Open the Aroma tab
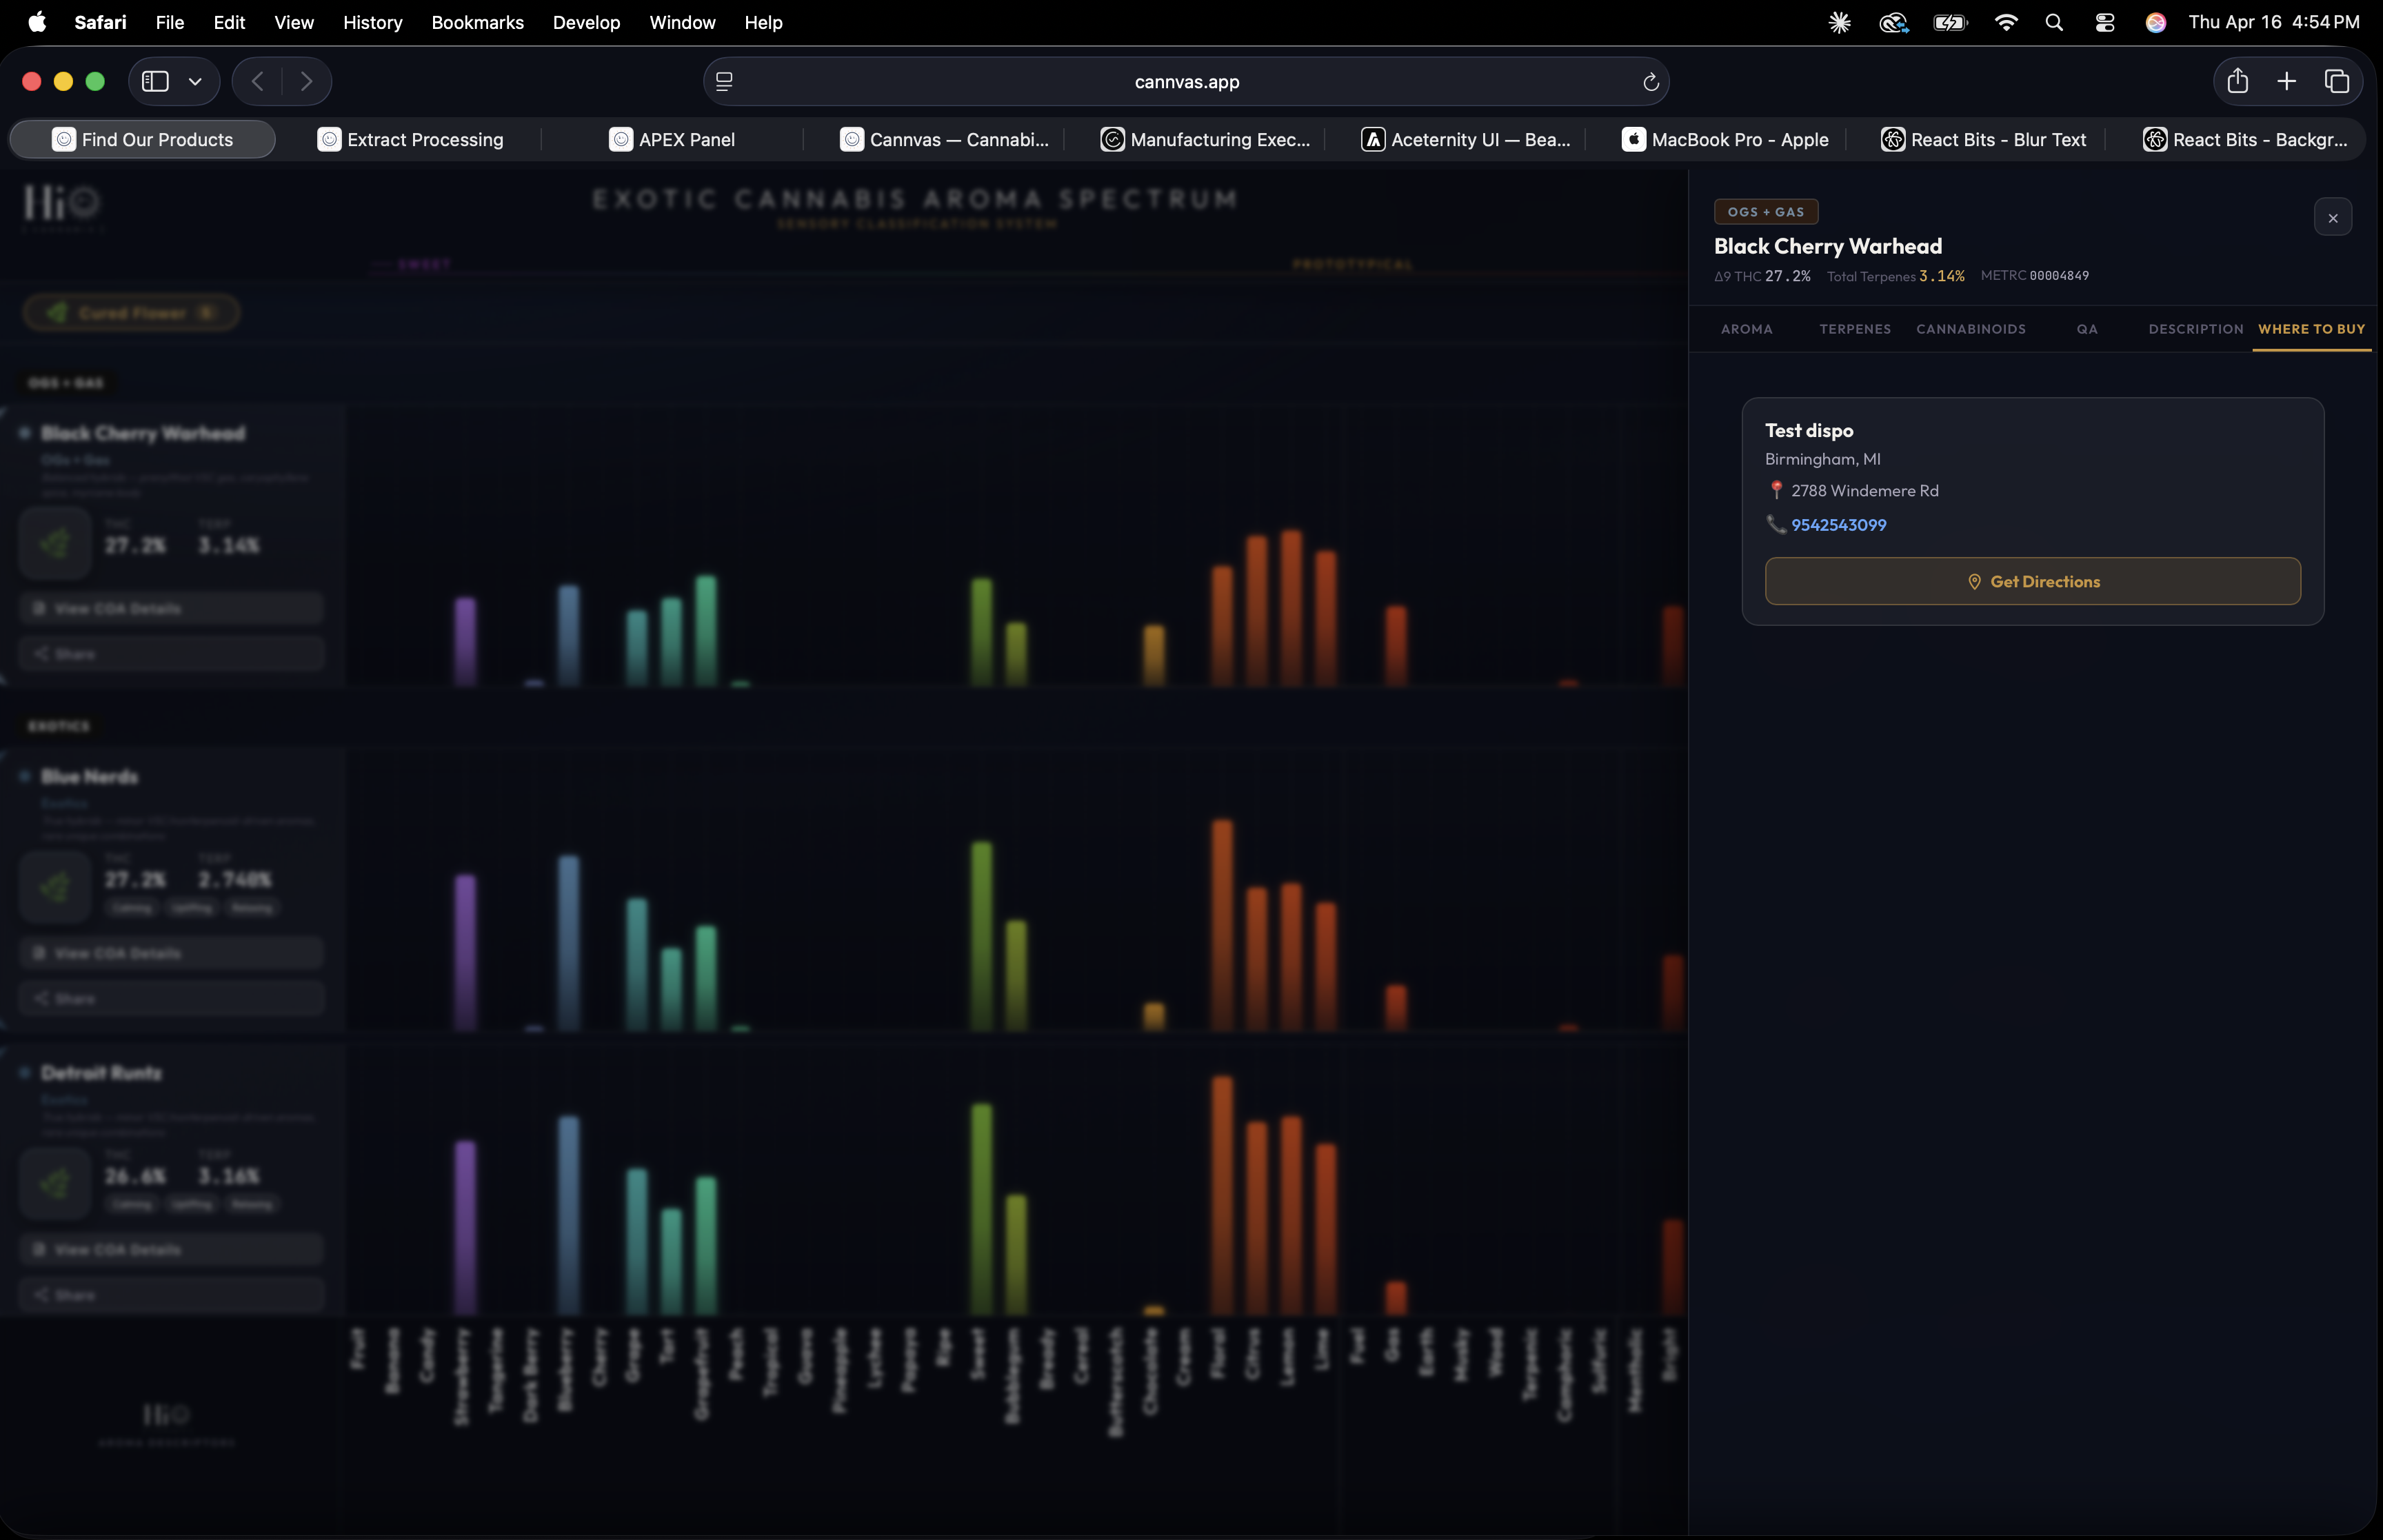 [1746, 329]
